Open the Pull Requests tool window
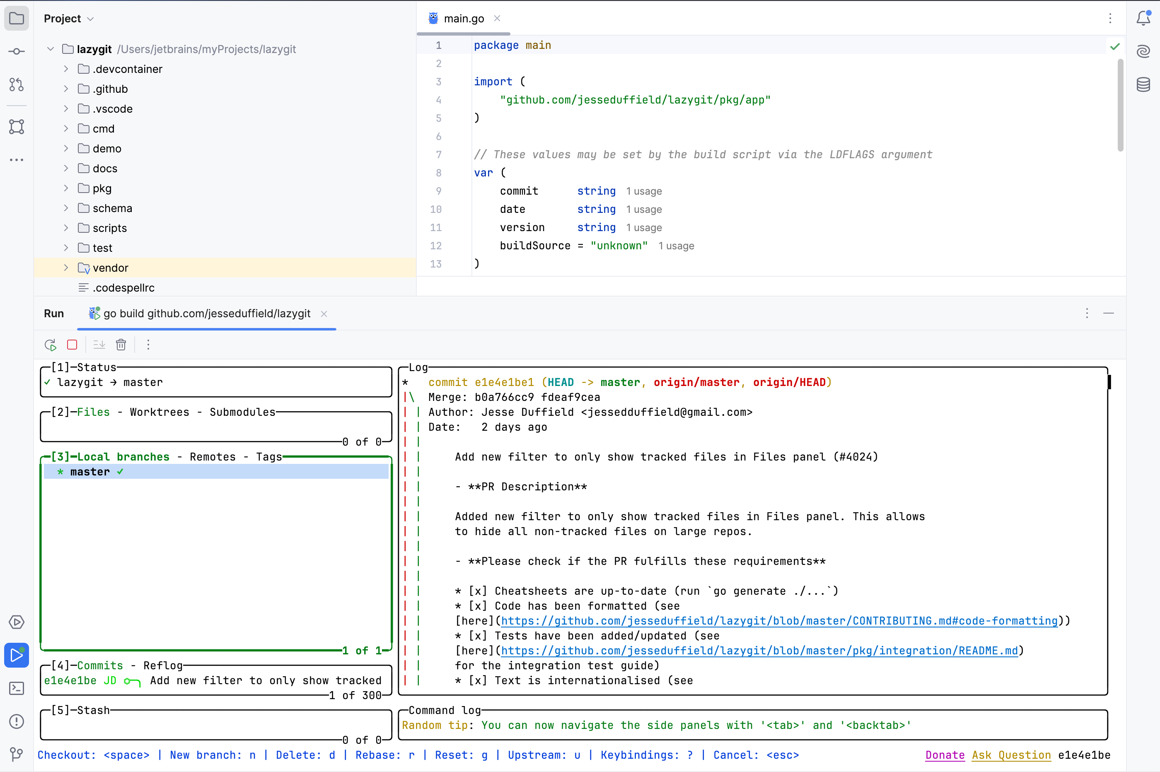The width and height of the screenshot is (1160, 772). pos(17,84)
